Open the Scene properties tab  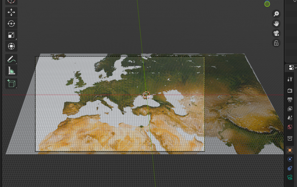coord(290,118)
